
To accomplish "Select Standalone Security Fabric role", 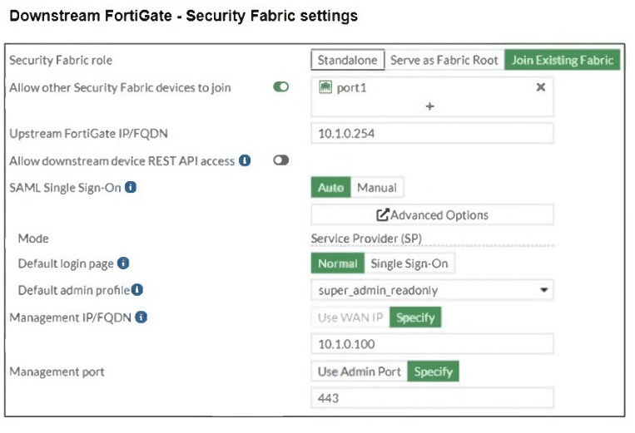I will pos(348,60).
